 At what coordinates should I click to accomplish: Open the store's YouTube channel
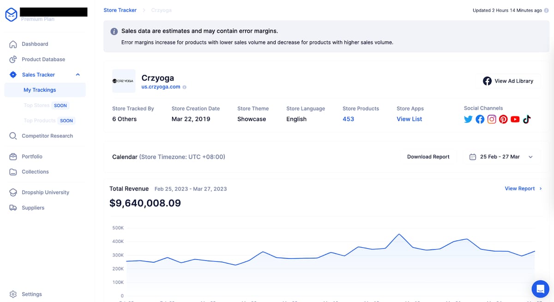pyautogui.click(x=515, y=119)
